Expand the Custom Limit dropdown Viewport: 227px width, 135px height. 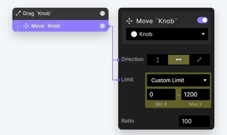click(178, 80)
